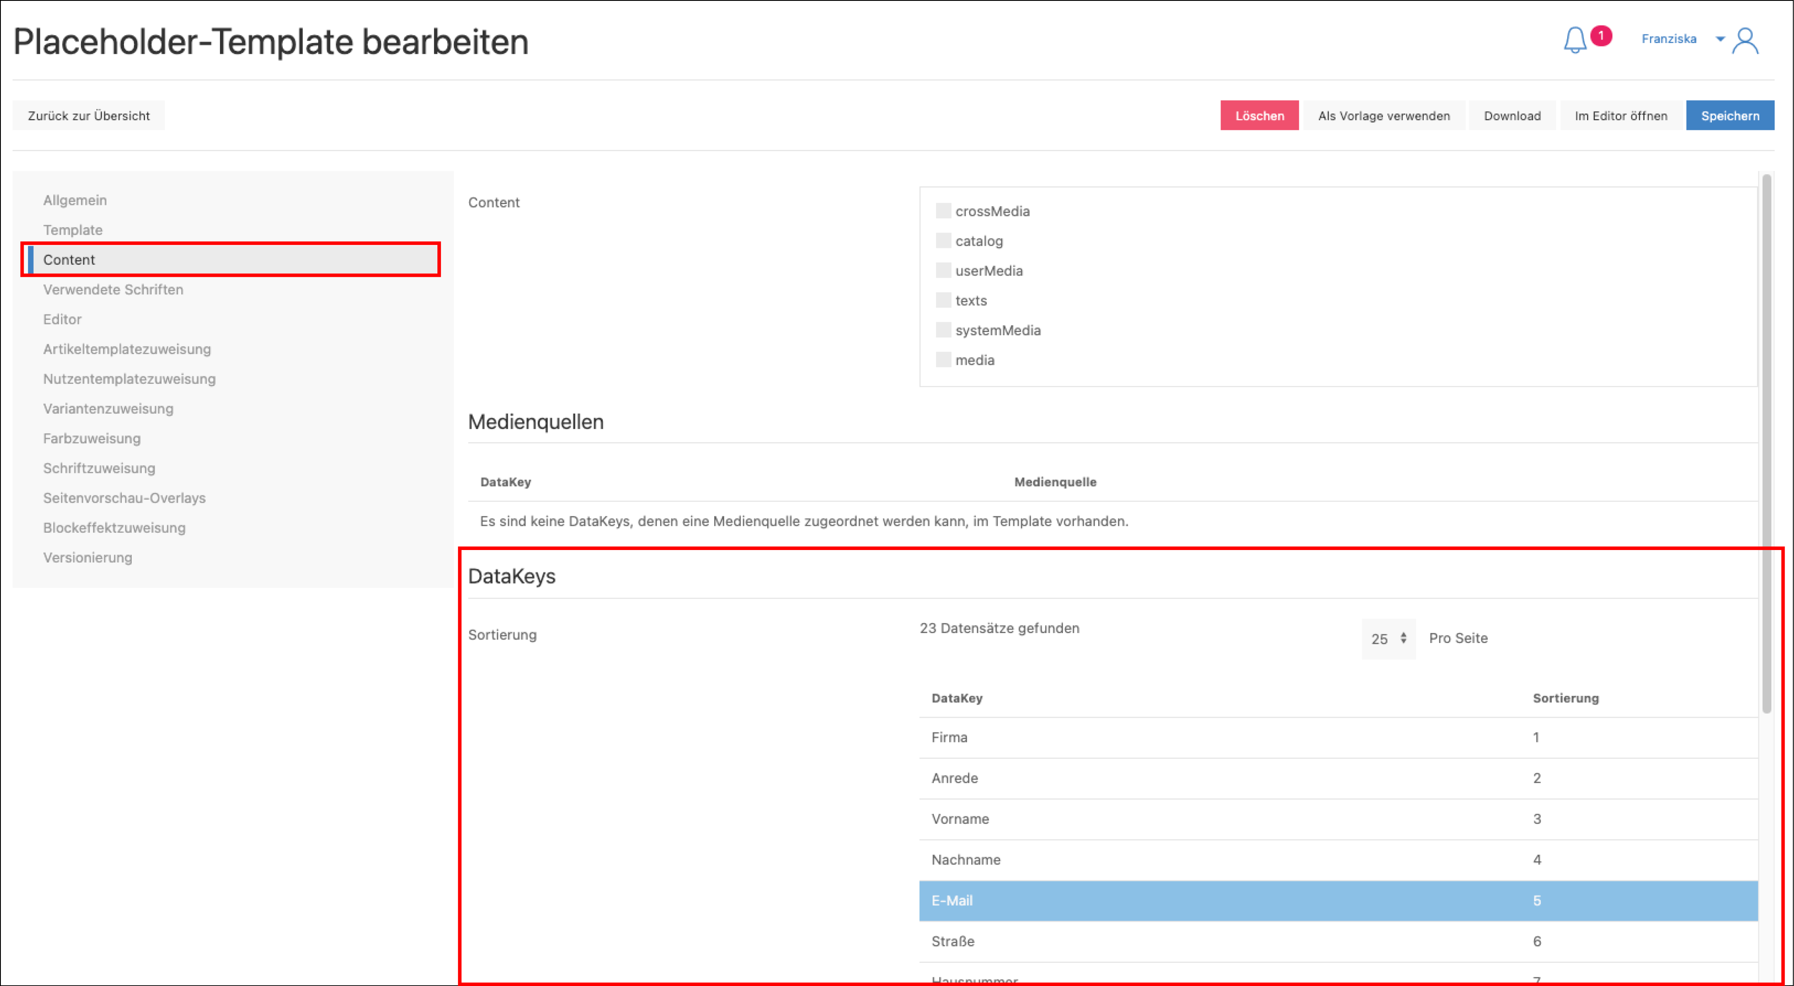This screenshot has height=986, width=1794.
Task: Enable the crossMedia checkbox
Action: [943, 211]
